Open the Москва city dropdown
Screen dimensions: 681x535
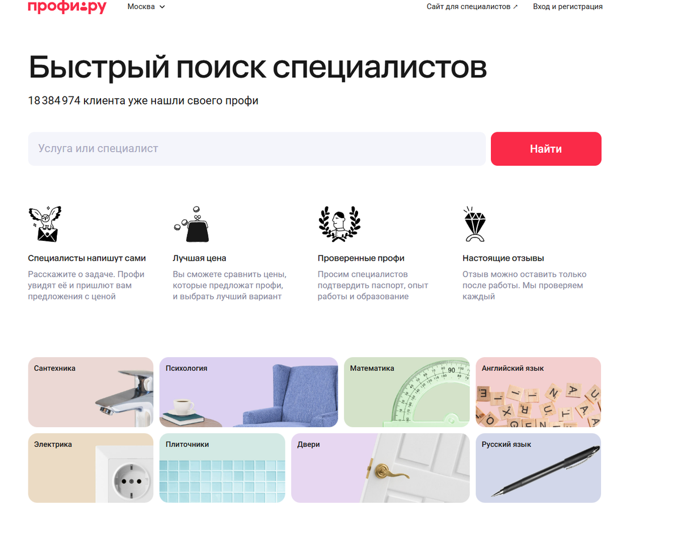(146, 7)
